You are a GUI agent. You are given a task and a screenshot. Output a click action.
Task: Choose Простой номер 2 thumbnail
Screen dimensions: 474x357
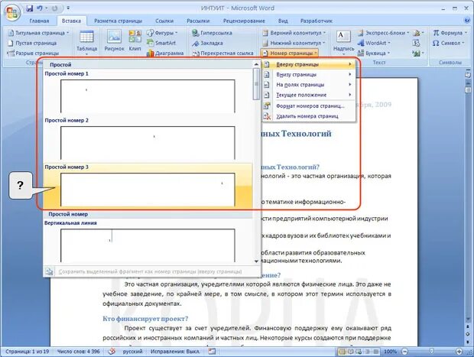point(148,143)
